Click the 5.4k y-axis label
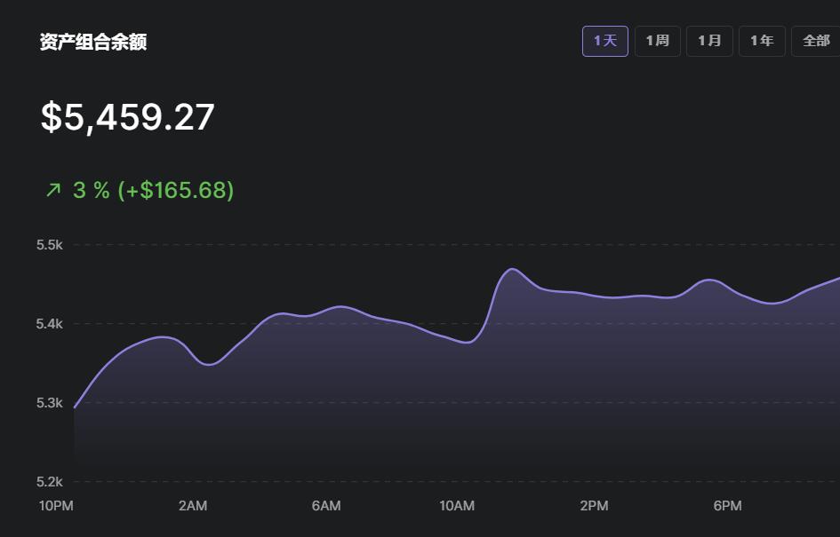 49,324
